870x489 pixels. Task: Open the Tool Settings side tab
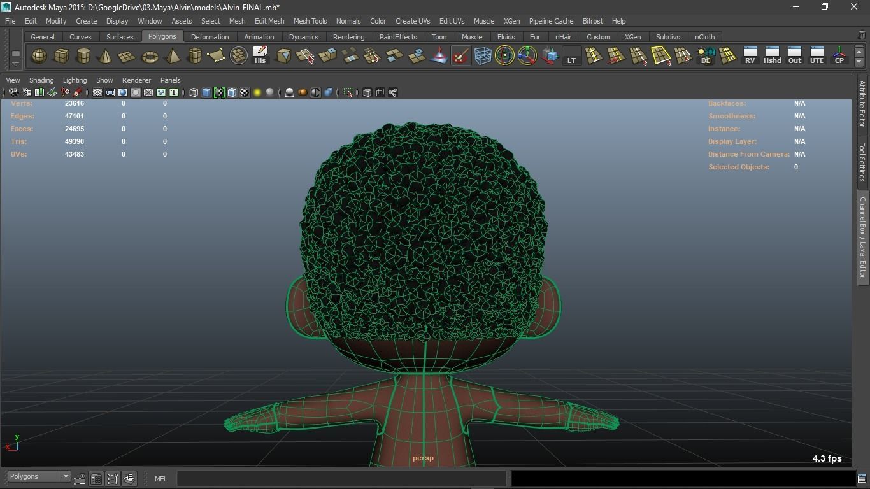coord(862,162)
